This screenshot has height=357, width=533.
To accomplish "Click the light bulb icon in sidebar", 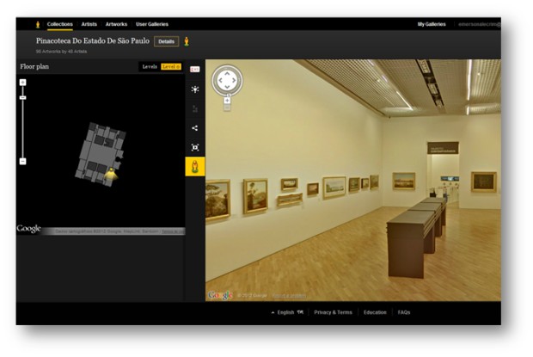I will point(195,89).
